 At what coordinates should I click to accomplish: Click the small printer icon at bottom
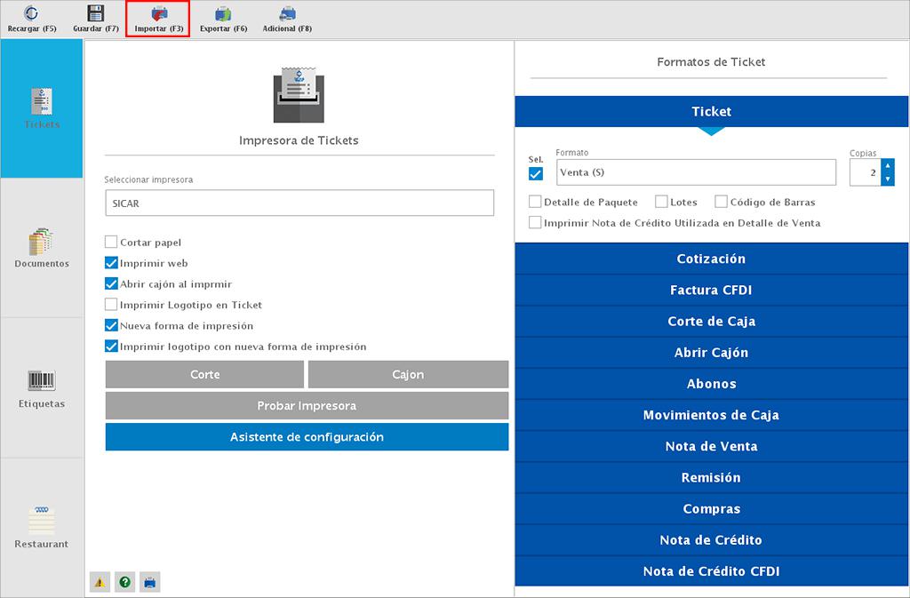(150, 583)
